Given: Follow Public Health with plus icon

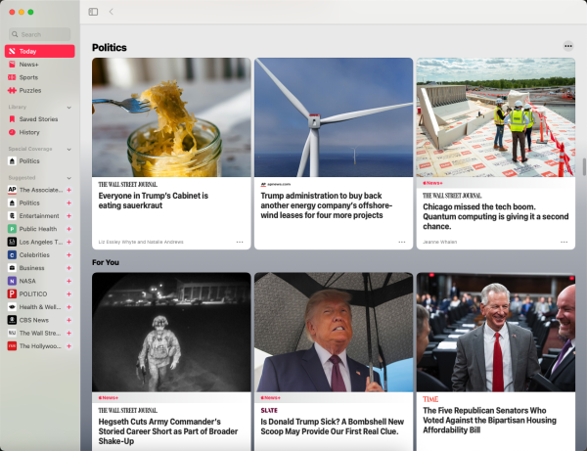Looking at the screenshot, I should click(x=68, y=229).
